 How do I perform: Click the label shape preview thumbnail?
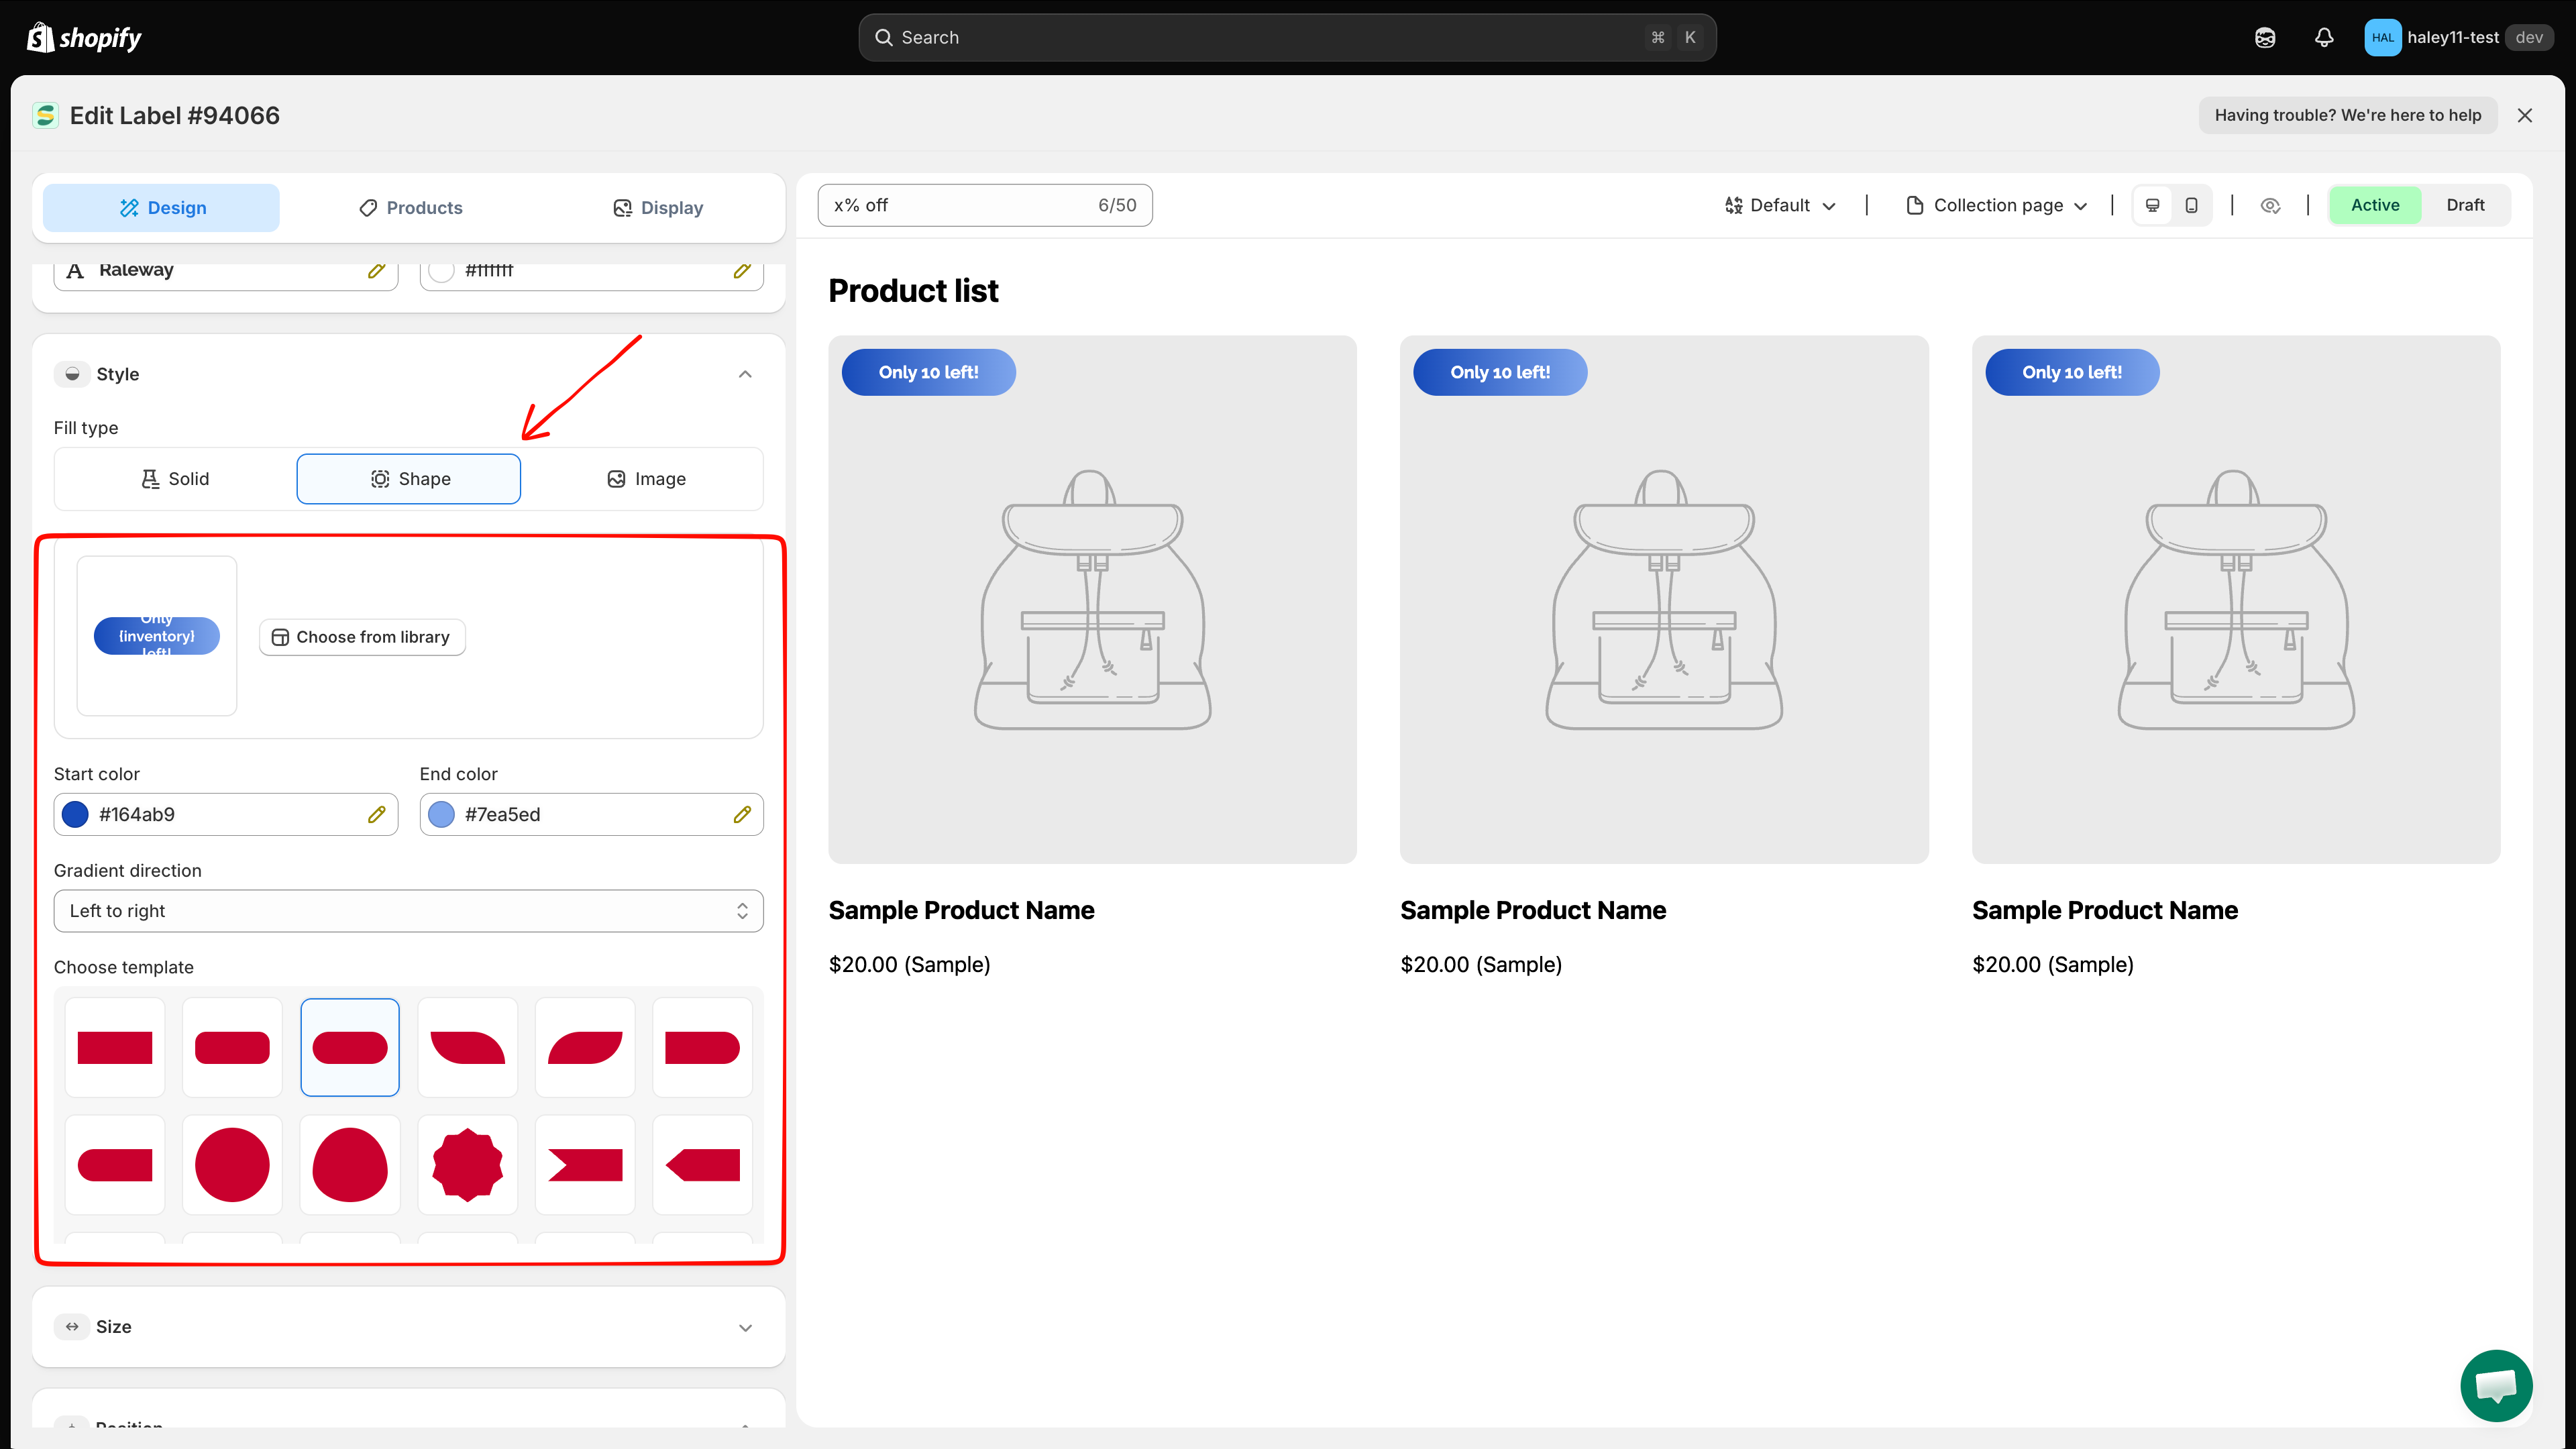click(x=157, y=636)
